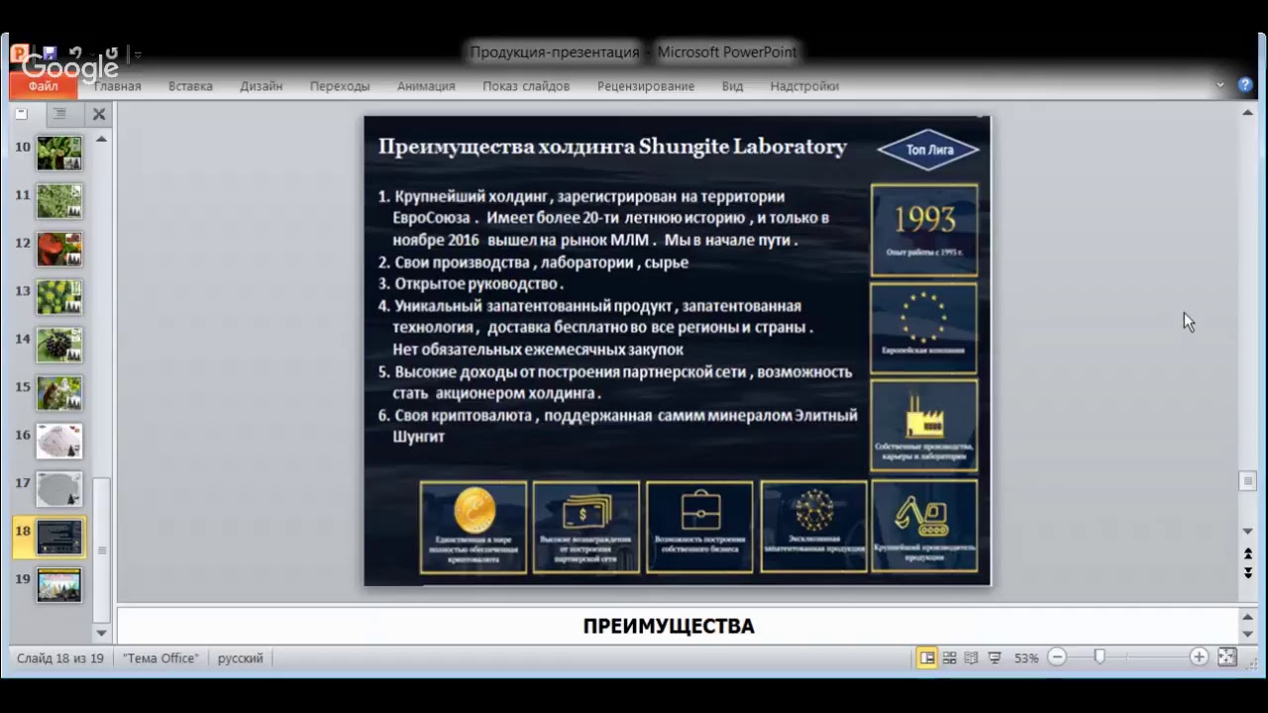Go to next slide double-arrow button

tap(1248, 572)
